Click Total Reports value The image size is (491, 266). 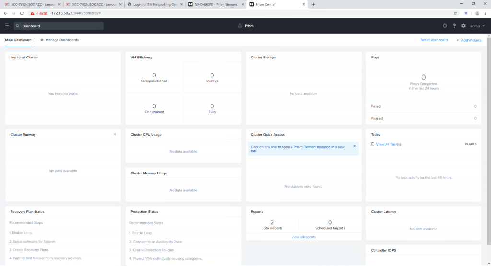click(x=272, y=222)
